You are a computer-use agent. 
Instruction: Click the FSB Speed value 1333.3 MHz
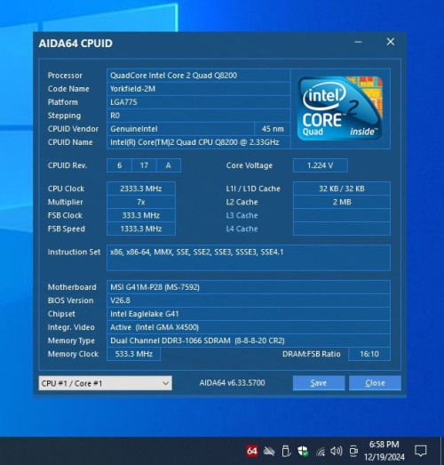[x=141, y=228]
